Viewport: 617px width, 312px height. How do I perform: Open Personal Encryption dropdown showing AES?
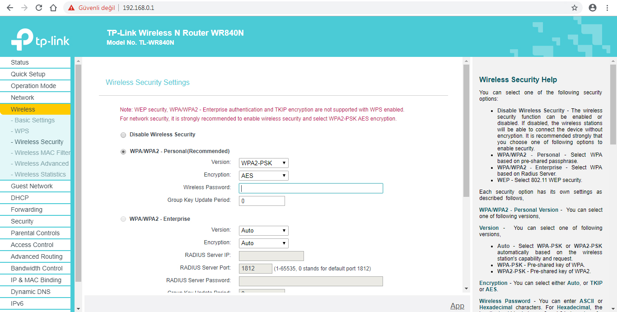tap(263, 176)
